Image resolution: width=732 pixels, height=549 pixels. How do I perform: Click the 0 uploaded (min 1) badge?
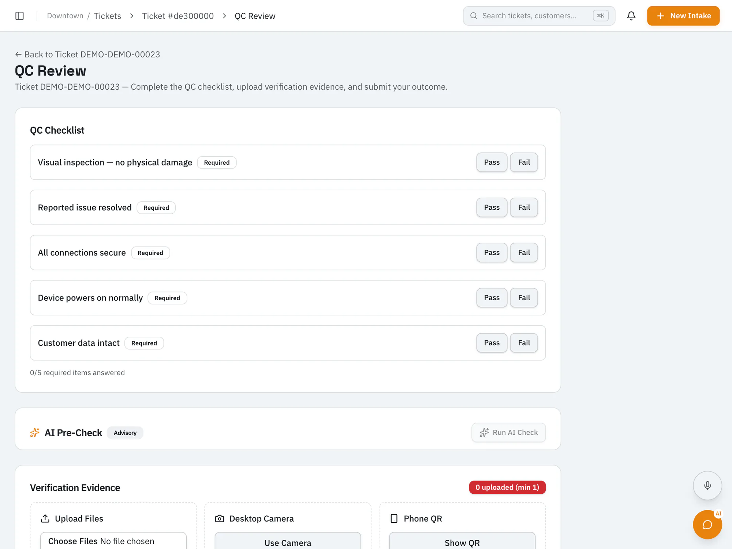(507, 488)
